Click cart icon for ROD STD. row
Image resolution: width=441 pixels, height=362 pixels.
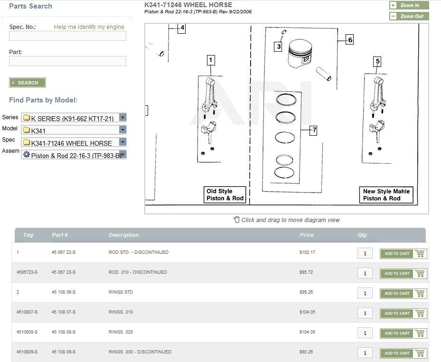420,253
